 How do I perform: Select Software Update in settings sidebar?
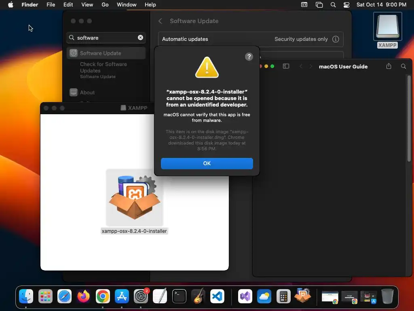(106, 53)
